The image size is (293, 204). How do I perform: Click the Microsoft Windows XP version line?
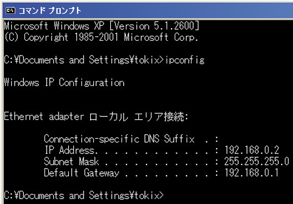click(101, 26)
